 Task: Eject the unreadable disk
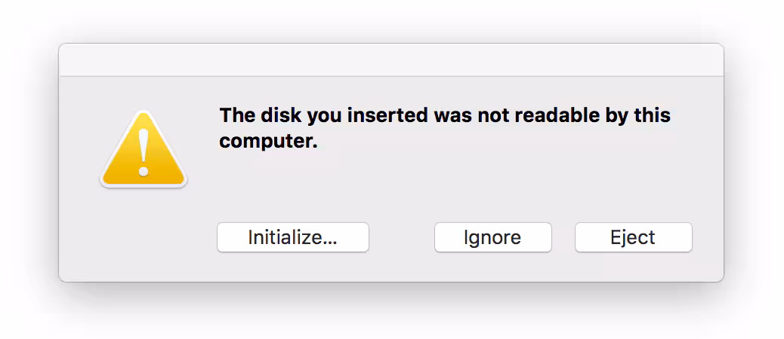click(x=633, y=237)
